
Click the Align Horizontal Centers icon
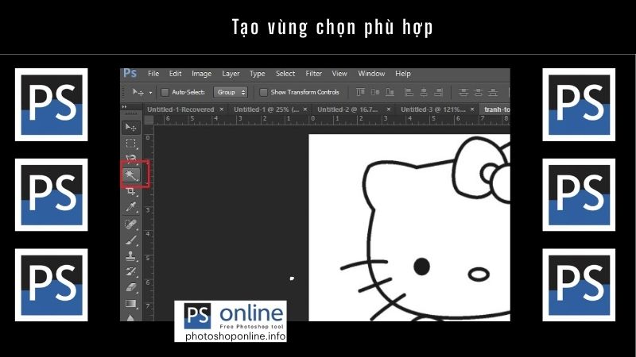(x=424, y=92)
